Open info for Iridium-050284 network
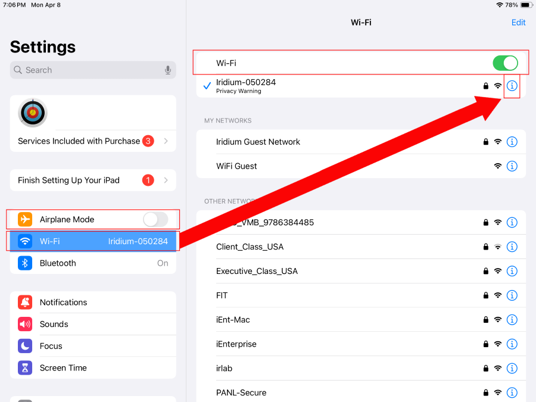 click(x=512, y=86)
